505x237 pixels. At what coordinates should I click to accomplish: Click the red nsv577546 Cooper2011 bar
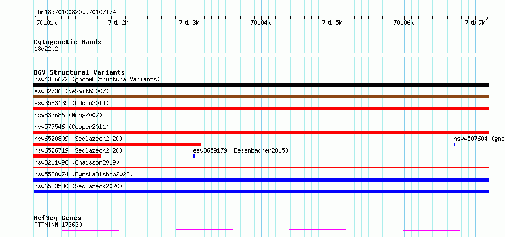(261, 132)
